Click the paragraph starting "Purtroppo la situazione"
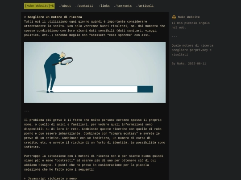Viewport: 241px width, 180px height. (x=93, y=163)
